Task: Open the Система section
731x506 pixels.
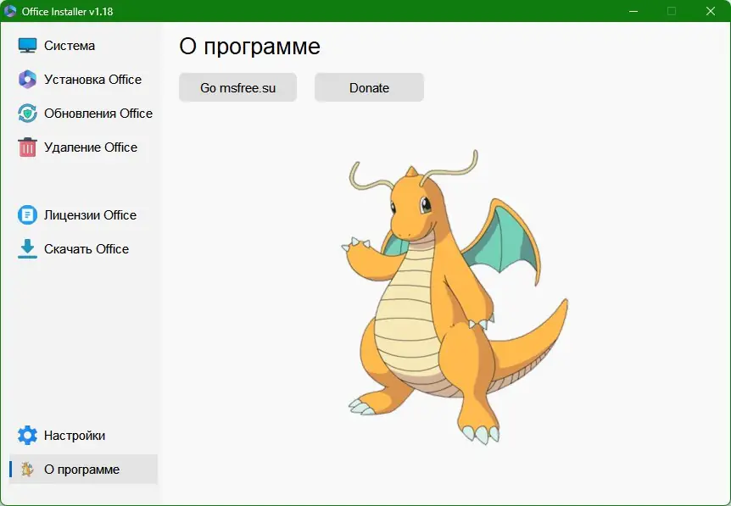Action: point(83,46)
